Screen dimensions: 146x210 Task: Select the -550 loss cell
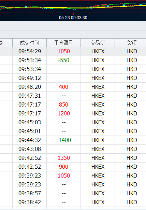[x=63, y=60]
